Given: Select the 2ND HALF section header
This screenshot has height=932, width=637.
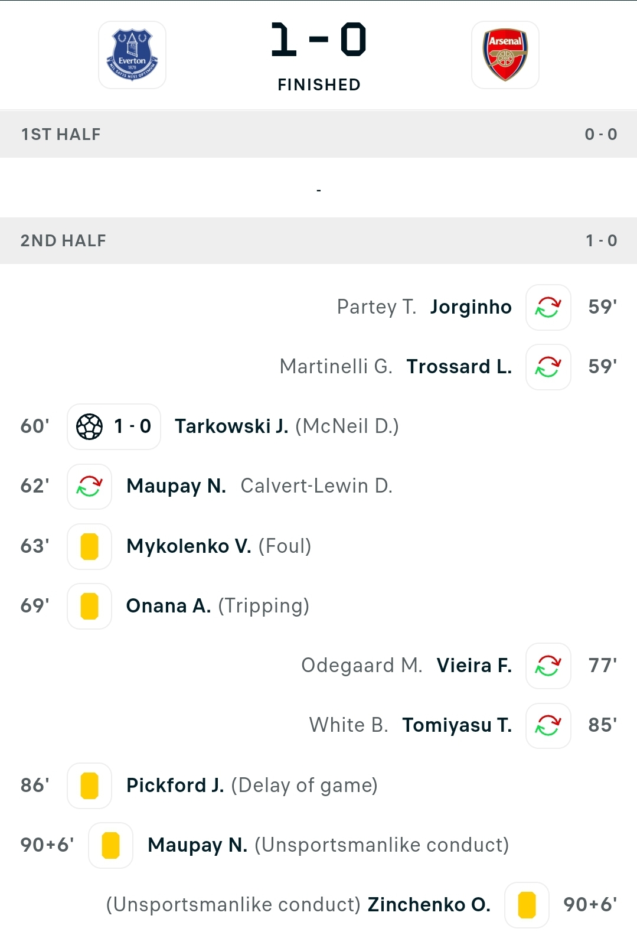Looking at the screenshot, I should click(318, 240).
